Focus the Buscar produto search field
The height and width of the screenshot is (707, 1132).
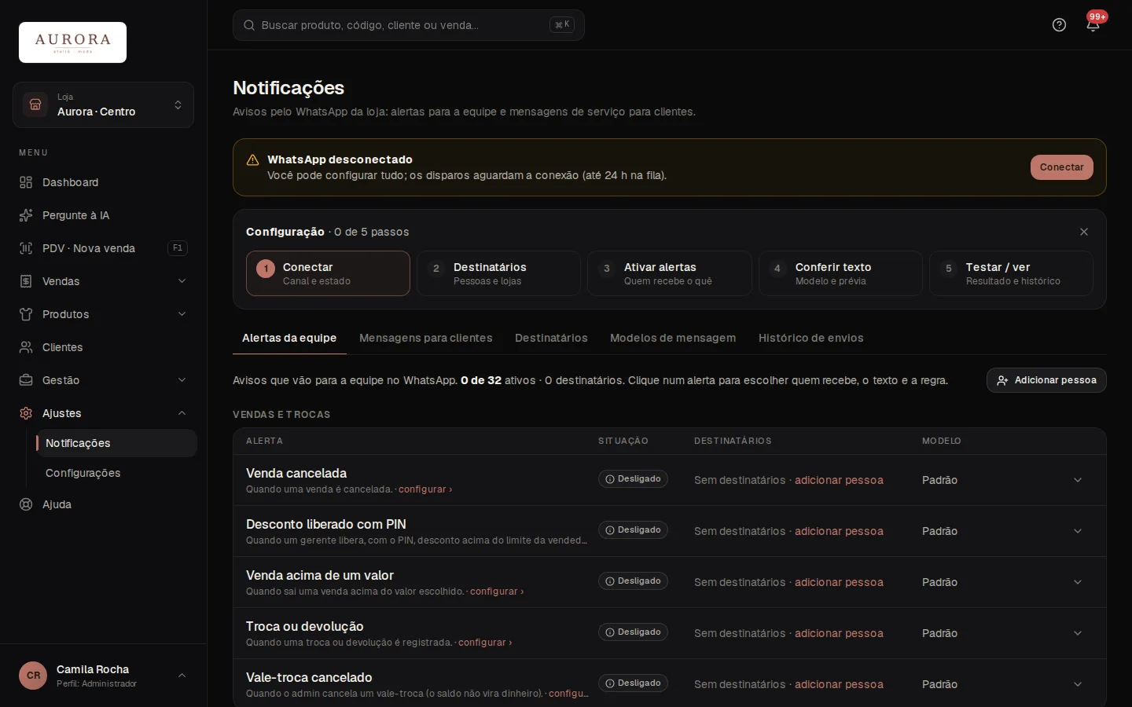pos(409,25)
